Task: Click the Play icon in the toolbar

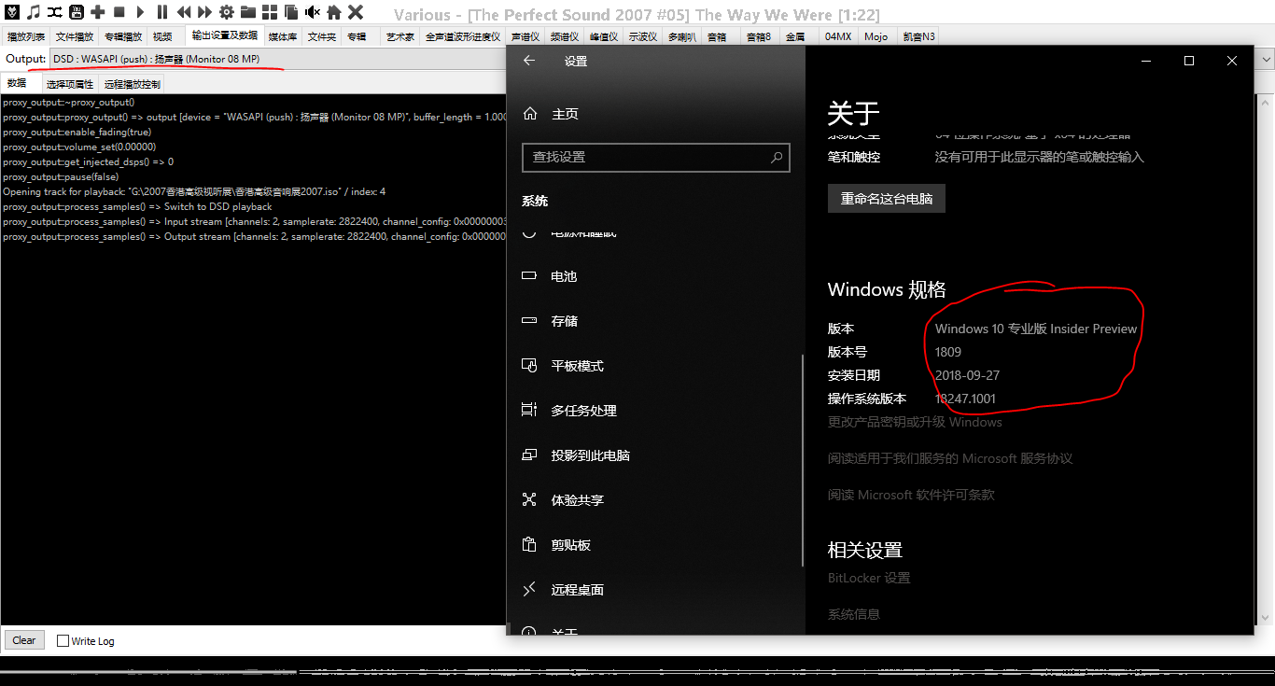Action: coord(141,12)
